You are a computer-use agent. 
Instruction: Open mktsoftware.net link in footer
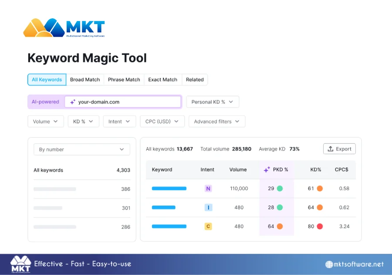(x=358, y=264)
